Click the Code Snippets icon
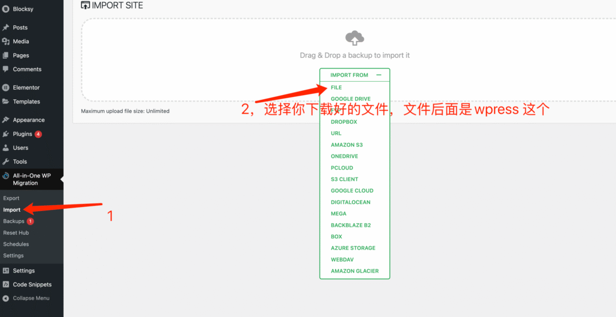616x317 pixels. [x=5, y=285]
